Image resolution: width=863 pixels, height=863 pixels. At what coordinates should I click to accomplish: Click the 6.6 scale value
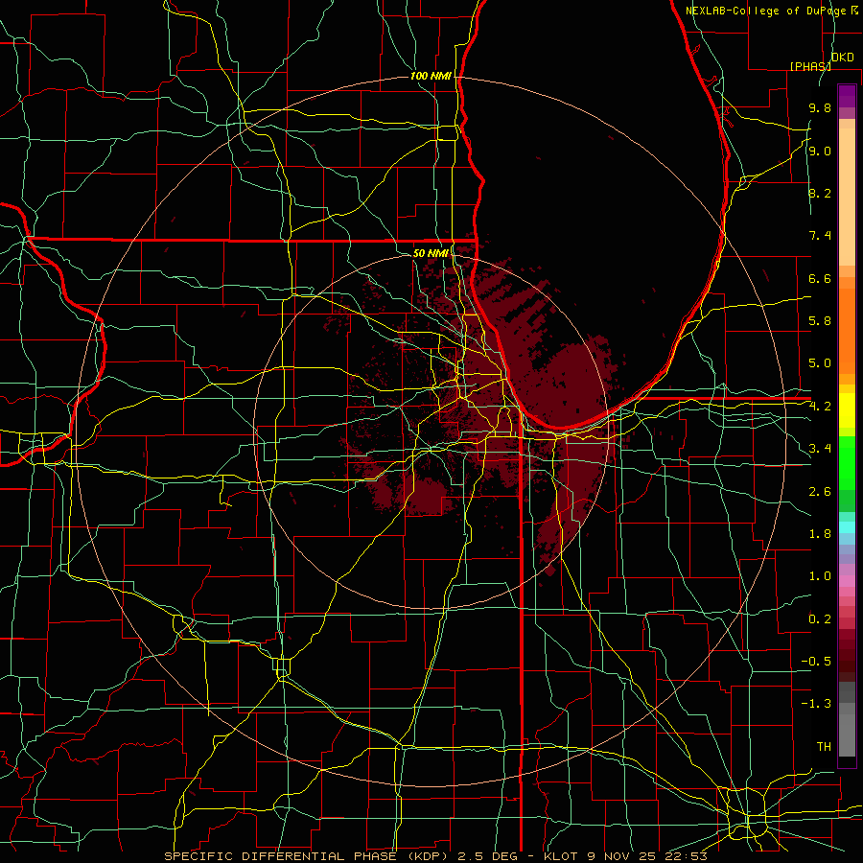(x=820, y=278)
